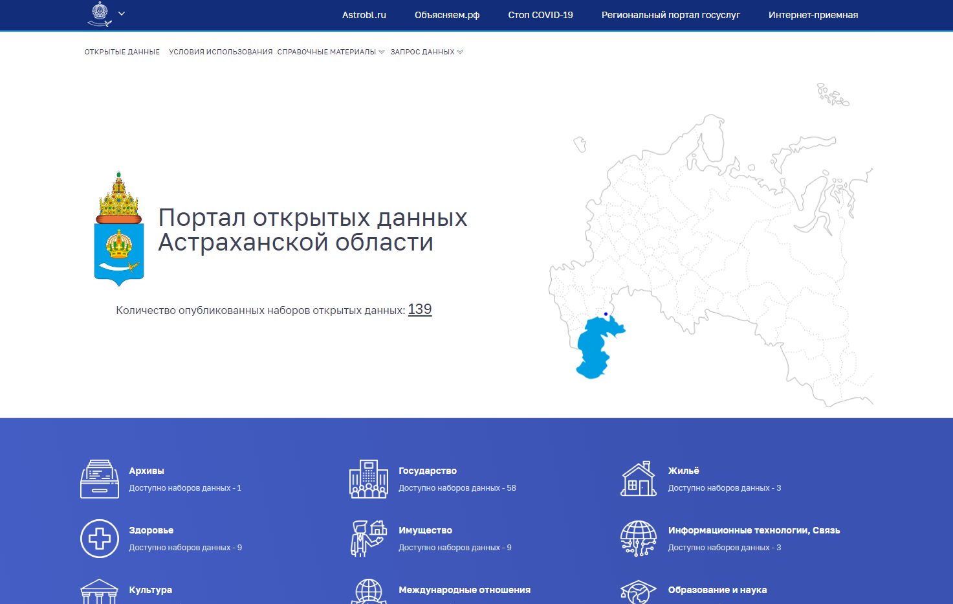Open the Стоп COVID-19 link
953x604 pixels.
[x=540, y=15]
